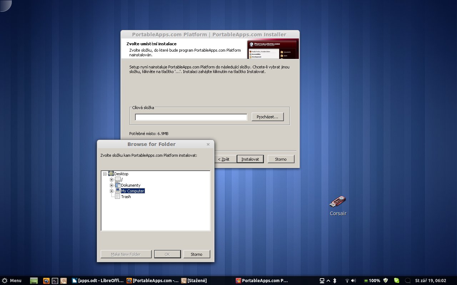Screen dimensions: 457x285
Task: Click the shield security icon in tray
Action: coord(386,281)
